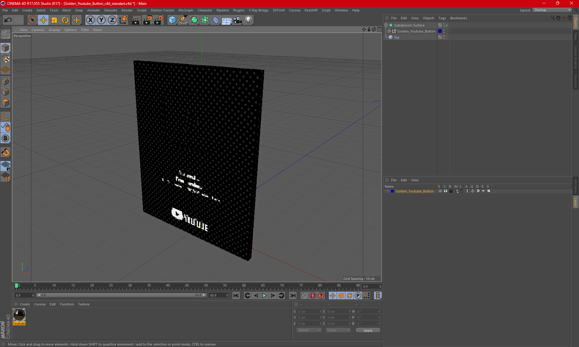Collapse Subdivision Surface tree item

386,25
